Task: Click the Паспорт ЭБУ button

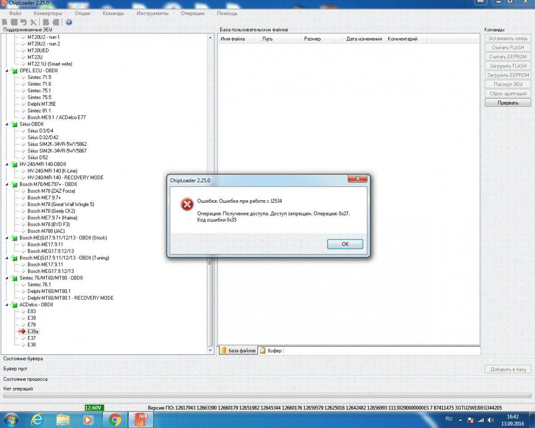Action: (508, 84)
